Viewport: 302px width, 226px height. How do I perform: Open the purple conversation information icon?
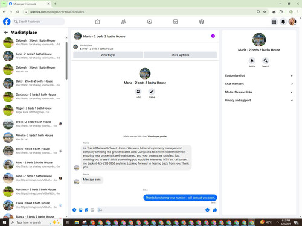213,36
